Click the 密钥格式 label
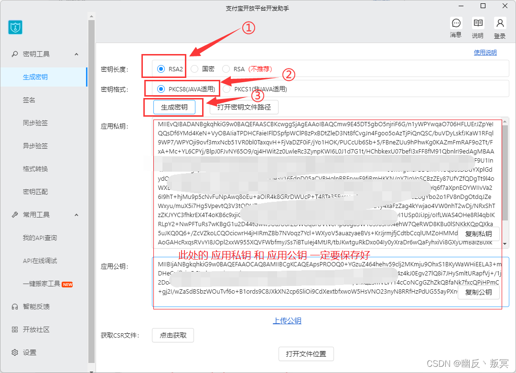This screenshot has width=516, height=373. (x=114, y=89)
